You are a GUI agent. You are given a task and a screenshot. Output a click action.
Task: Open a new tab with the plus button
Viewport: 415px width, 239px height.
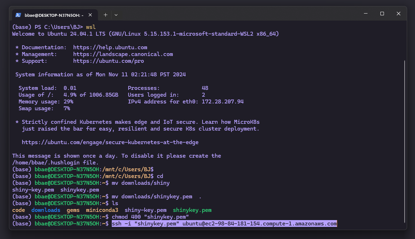coord(105,15)
